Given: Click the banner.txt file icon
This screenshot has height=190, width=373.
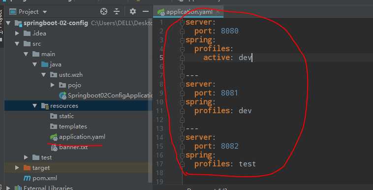Looking at the screenshot, I should (x=54, y=148).
